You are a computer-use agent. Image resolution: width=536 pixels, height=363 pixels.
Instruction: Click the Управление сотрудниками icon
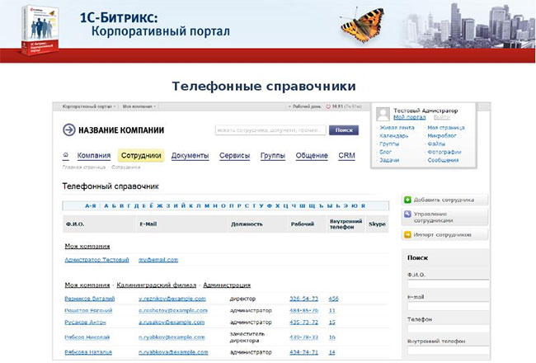click(x=407, y=214)
